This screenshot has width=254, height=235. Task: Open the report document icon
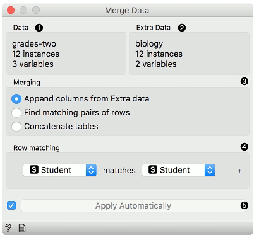[22, 228]
